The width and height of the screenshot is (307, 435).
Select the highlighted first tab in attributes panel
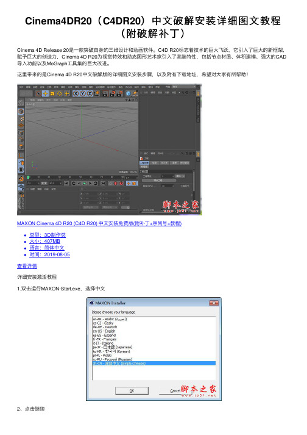[x=144, y=163]
